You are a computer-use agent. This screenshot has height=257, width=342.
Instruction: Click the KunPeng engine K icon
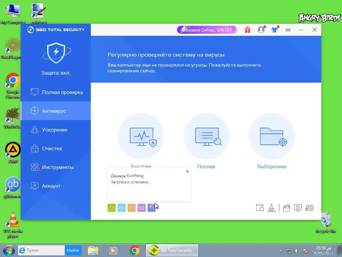point(152,208)
